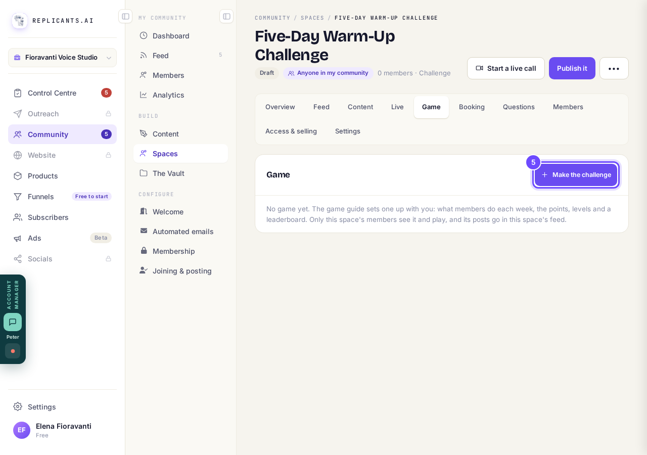647x455 pixels.
Task: Click the Publish it button
Action: click(572, 68)
